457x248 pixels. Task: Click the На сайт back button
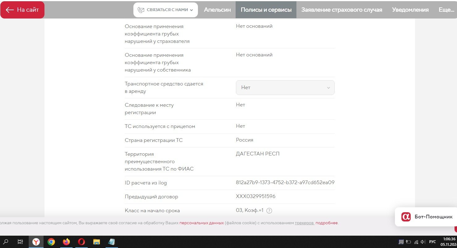coord(22,10)
